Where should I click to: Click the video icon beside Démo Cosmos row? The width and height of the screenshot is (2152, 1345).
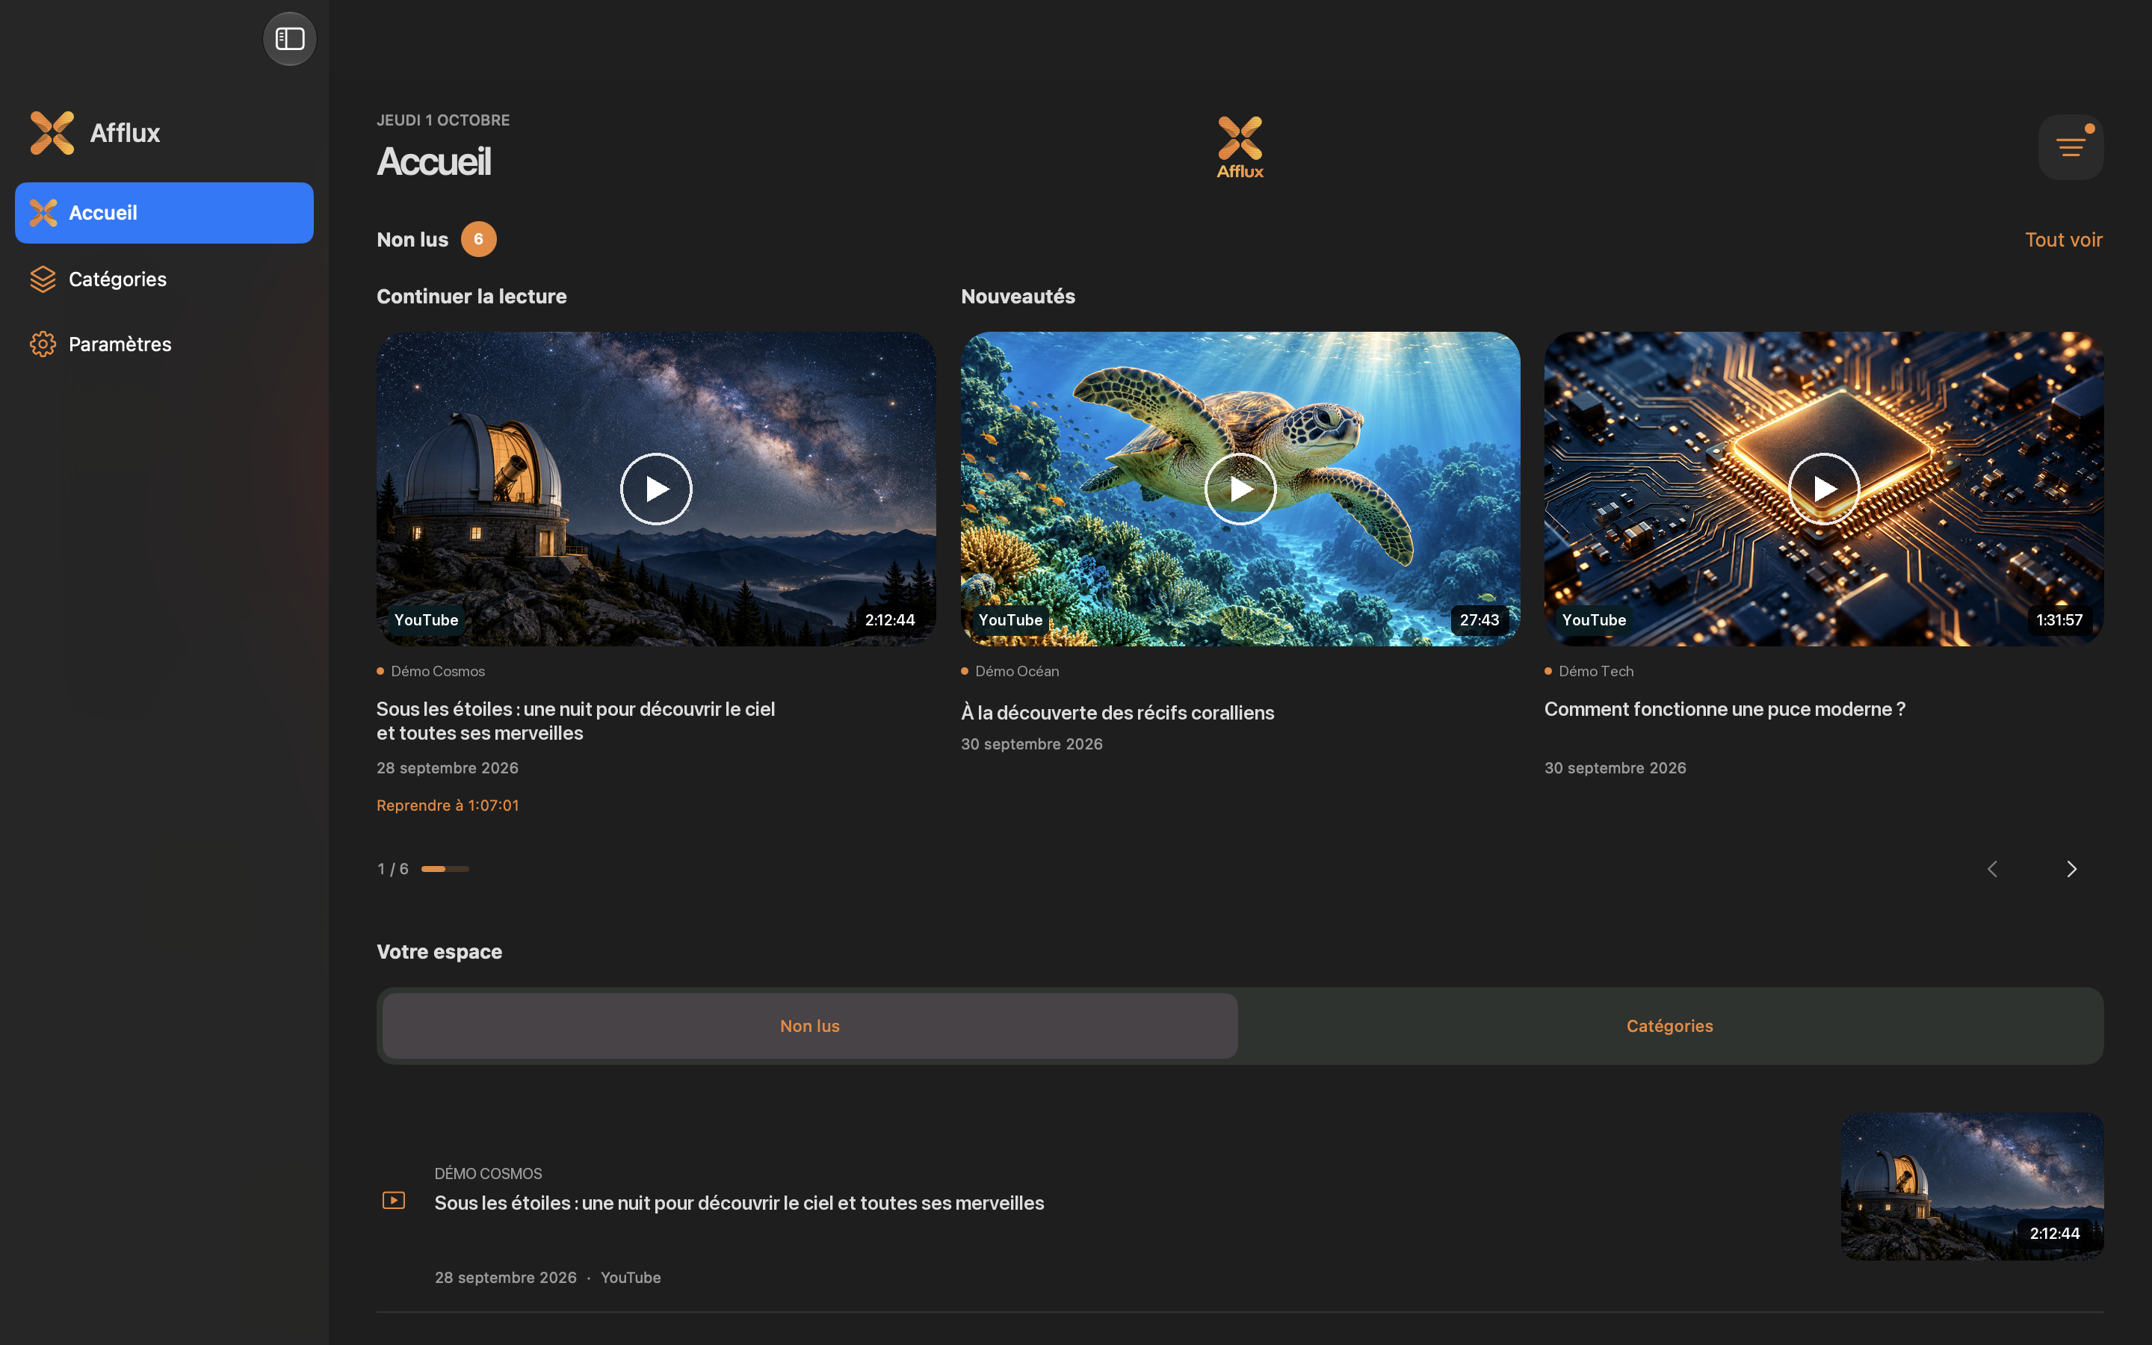393,1200
